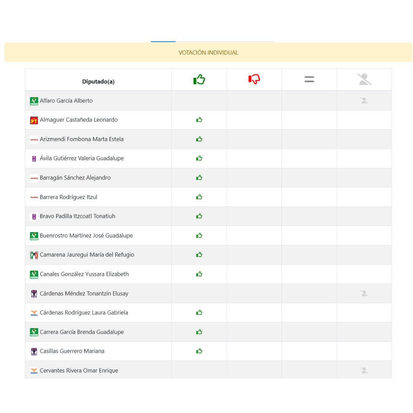This screenshot has height=413, width=413.
Task: Select the name Cárdenas Méndez Tonantzin Elusay
Action: coord(84,293)
